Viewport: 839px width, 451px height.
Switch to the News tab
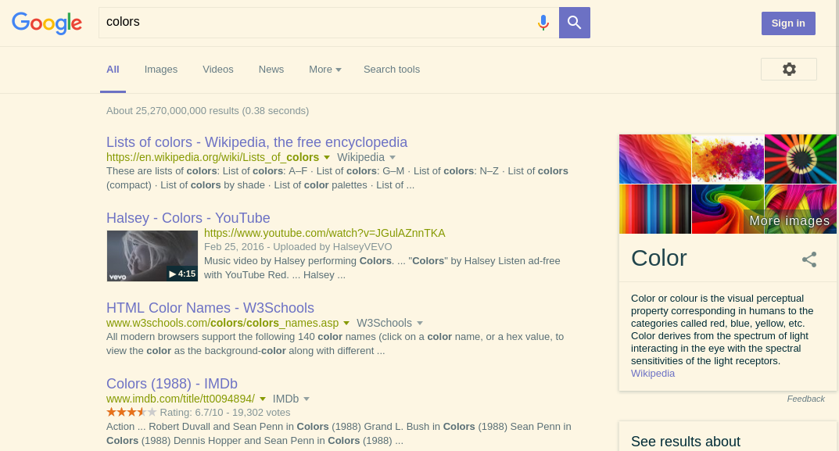click(271, 70)
